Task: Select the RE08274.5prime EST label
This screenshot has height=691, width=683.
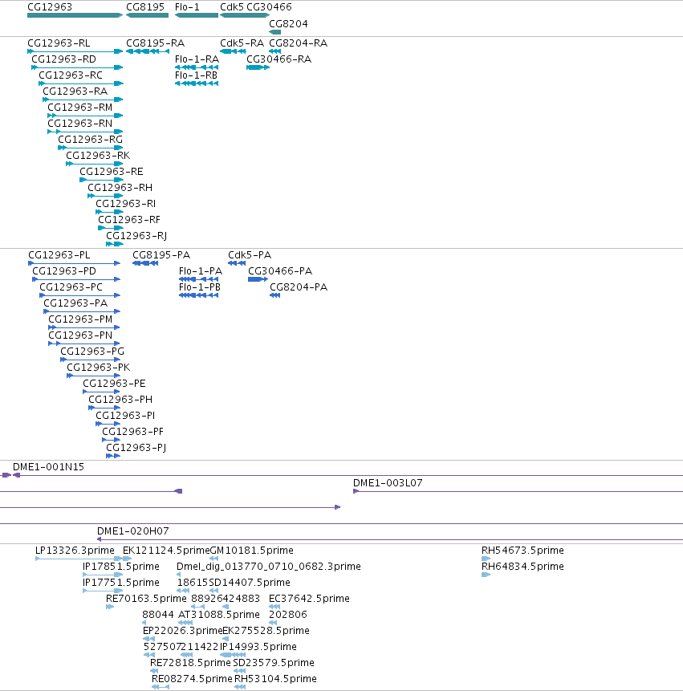Action: pos(192,679)
